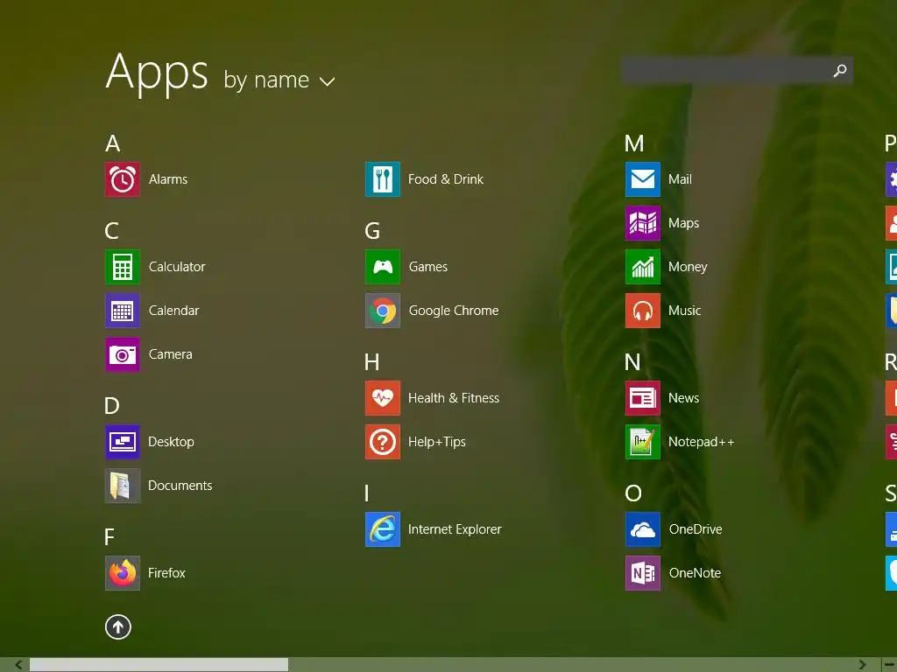Image resolution: width=897 pixels, height=672 pixels.
Task: Select the letter M group header
Action: (x=634, y=143)
